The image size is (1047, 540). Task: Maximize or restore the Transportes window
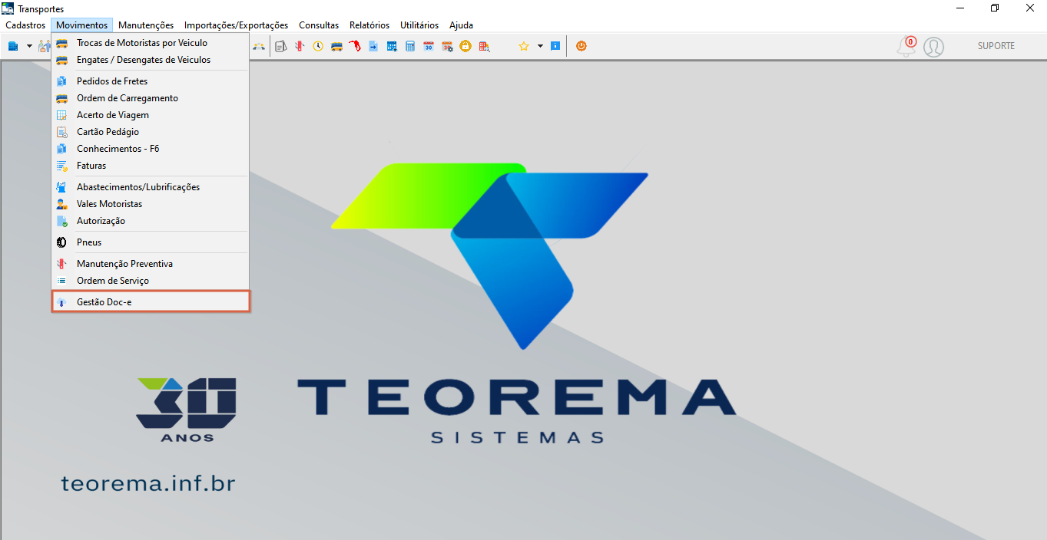995,8
